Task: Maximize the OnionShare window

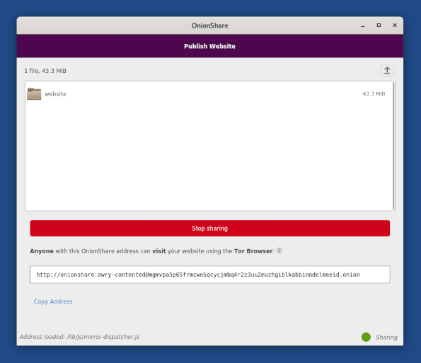Action: pyautogui.click(x=379, y=25)
